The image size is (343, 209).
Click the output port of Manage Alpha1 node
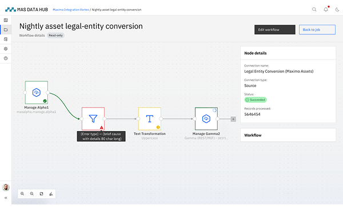pos(47,92)
